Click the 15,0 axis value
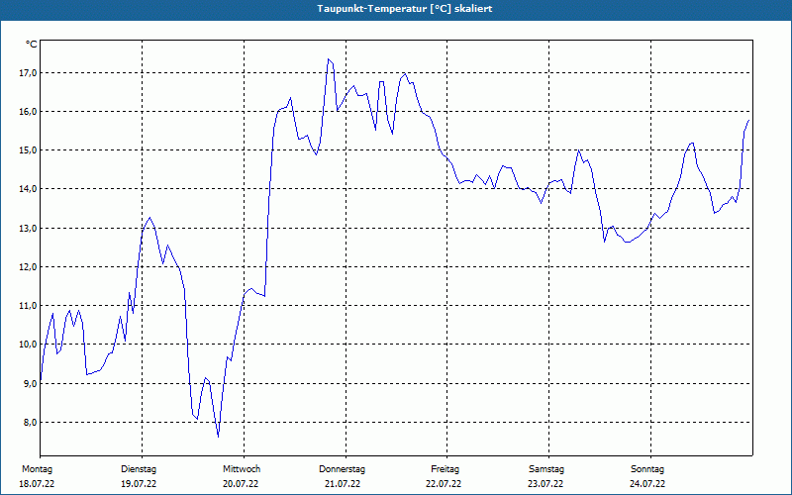The image size is (792, 495). click(x=28, y=150)
